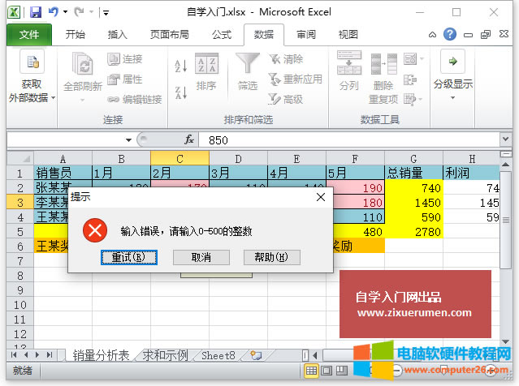Click the Cancel (取消) button in dialog
The height and width of the screenshot is (386, 519).
[201, 257]
